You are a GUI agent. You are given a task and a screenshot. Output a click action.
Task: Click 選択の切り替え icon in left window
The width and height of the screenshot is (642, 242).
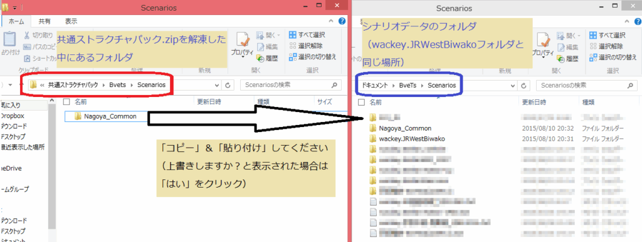[x=292, y=57]
